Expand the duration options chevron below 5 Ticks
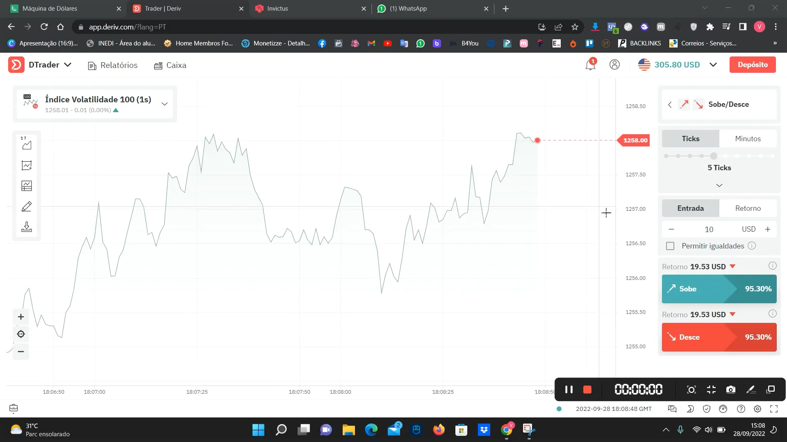This screenshot has width=787, height=442. [x=719, y=185]
